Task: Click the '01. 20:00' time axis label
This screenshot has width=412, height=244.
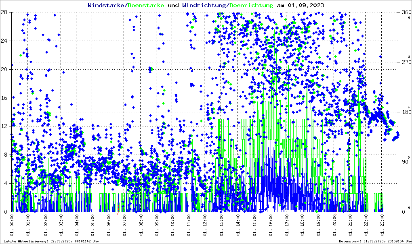Action: tap(334, 225)
